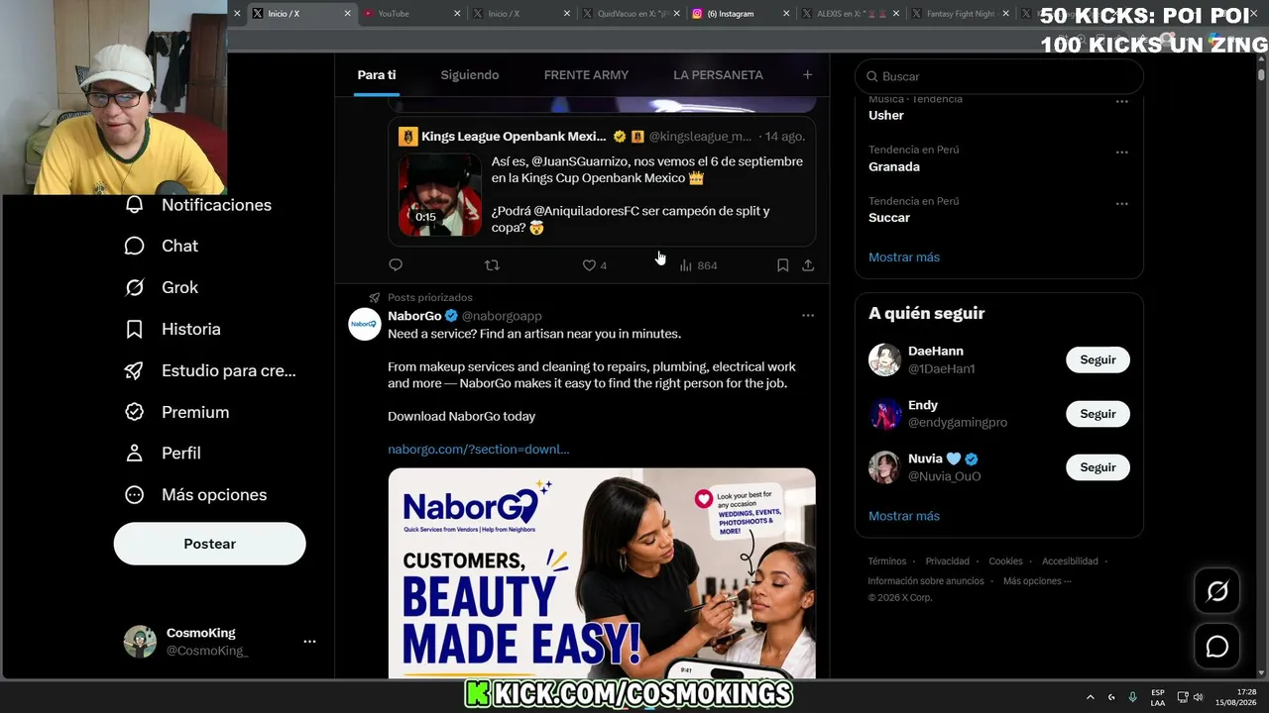Open Perfil from the sidebar
The height and width of the screenshot is (713, 1269).
[x=163, y=453]
